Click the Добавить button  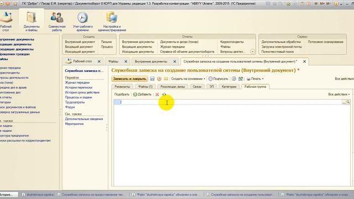click(142, 95)
